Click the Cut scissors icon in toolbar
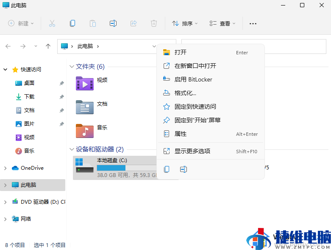The width and height of the screenshot is (331, 250). pos(52,24)
